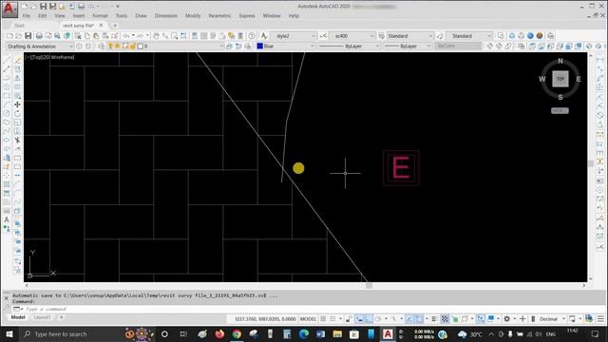The width and height of the screenshot is (608, 342).
Task: Click the Table Style icon beside Standard
Action: [x=382, y=36]
